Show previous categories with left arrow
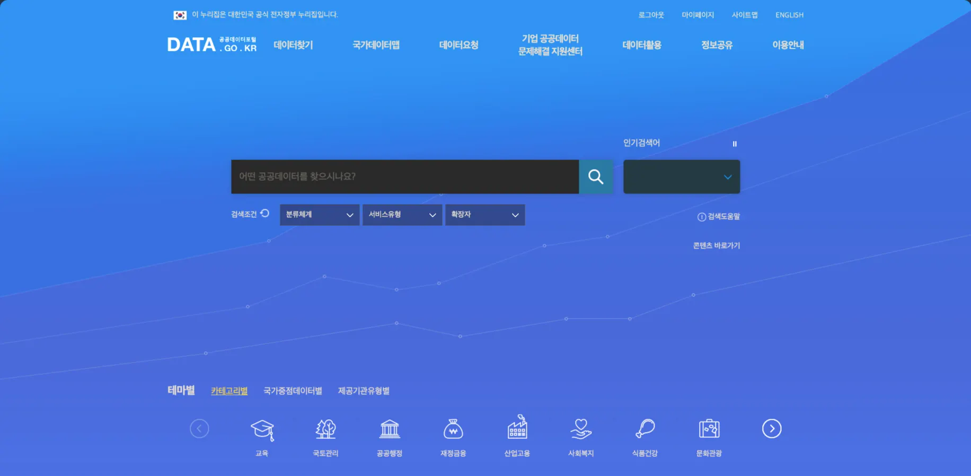Image resolution: width=971 pixels, height=476 pixels. pos(199,428)
